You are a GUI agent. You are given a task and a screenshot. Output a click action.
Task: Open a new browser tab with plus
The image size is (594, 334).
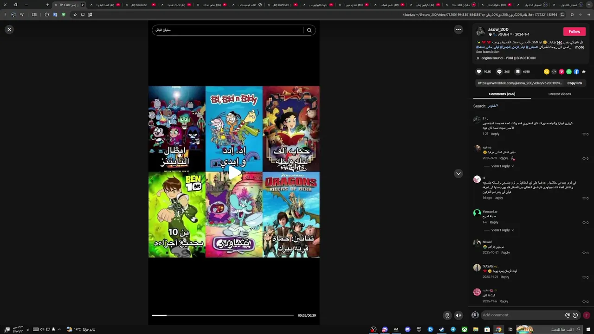(x=47, y=5)
